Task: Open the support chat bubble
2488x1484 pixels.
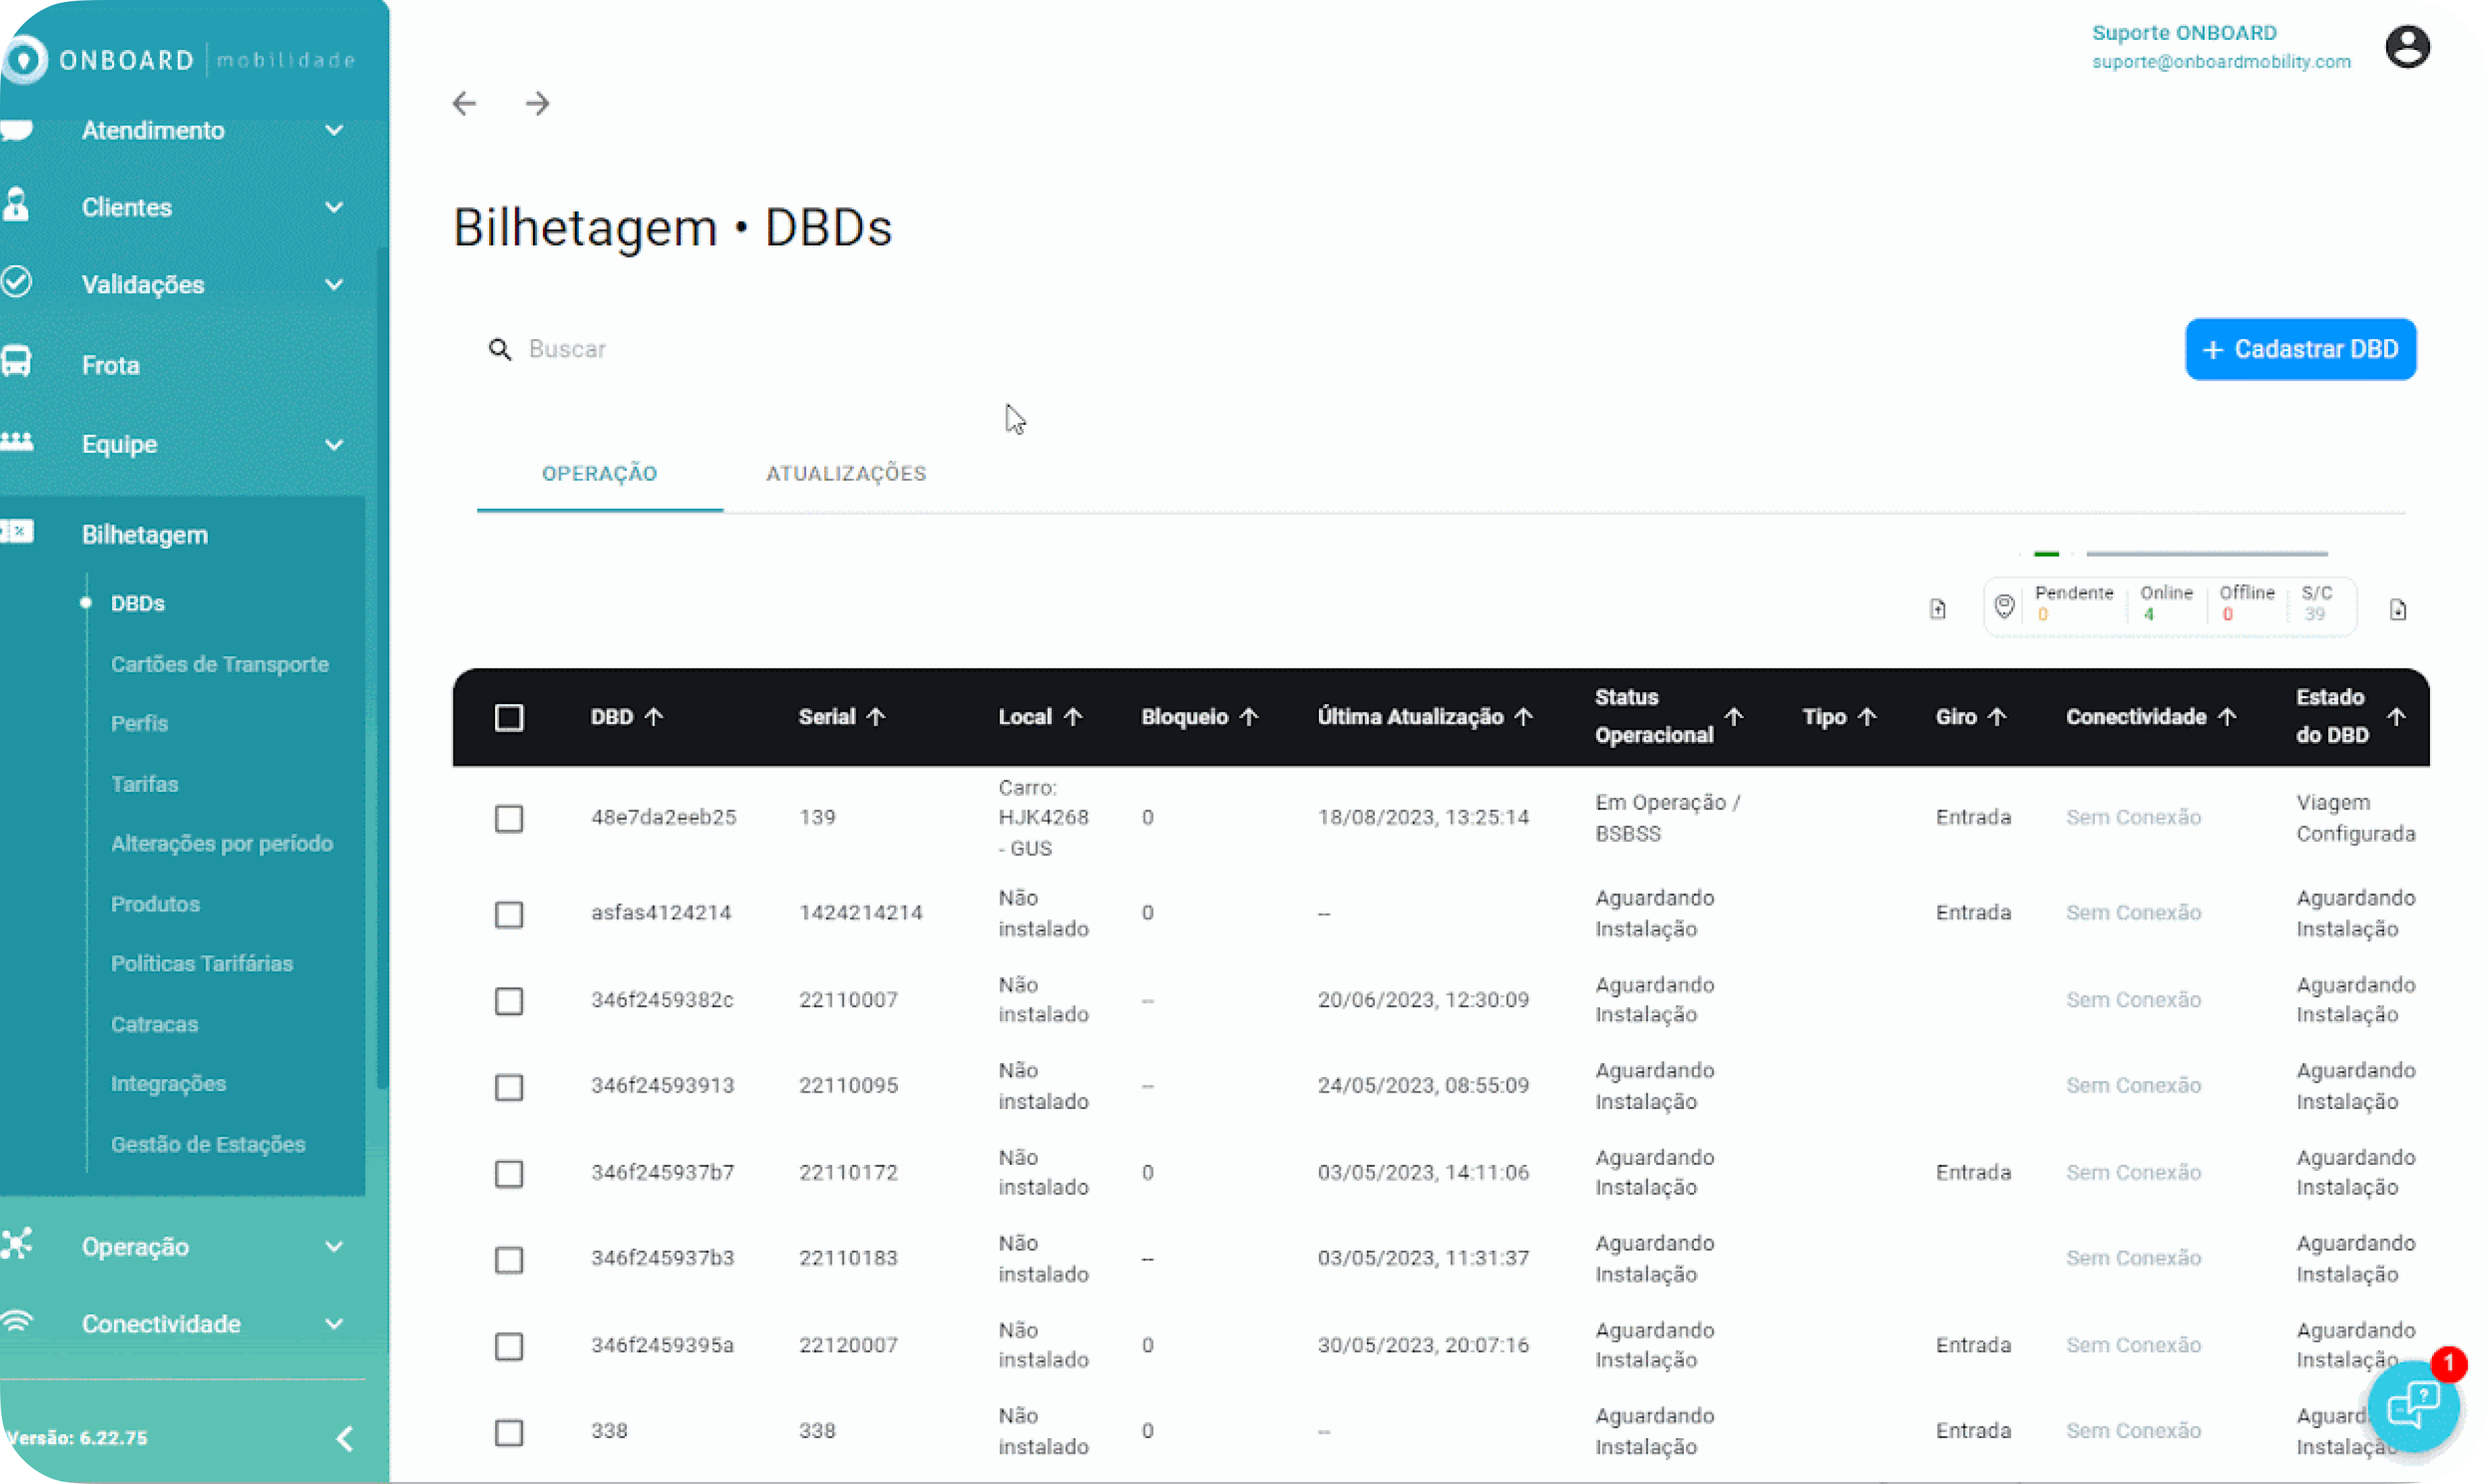Action: pos(2414,1406)
